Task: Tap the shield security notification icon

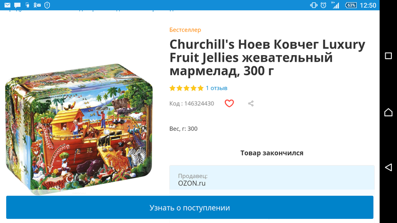Action: (47, 5)
